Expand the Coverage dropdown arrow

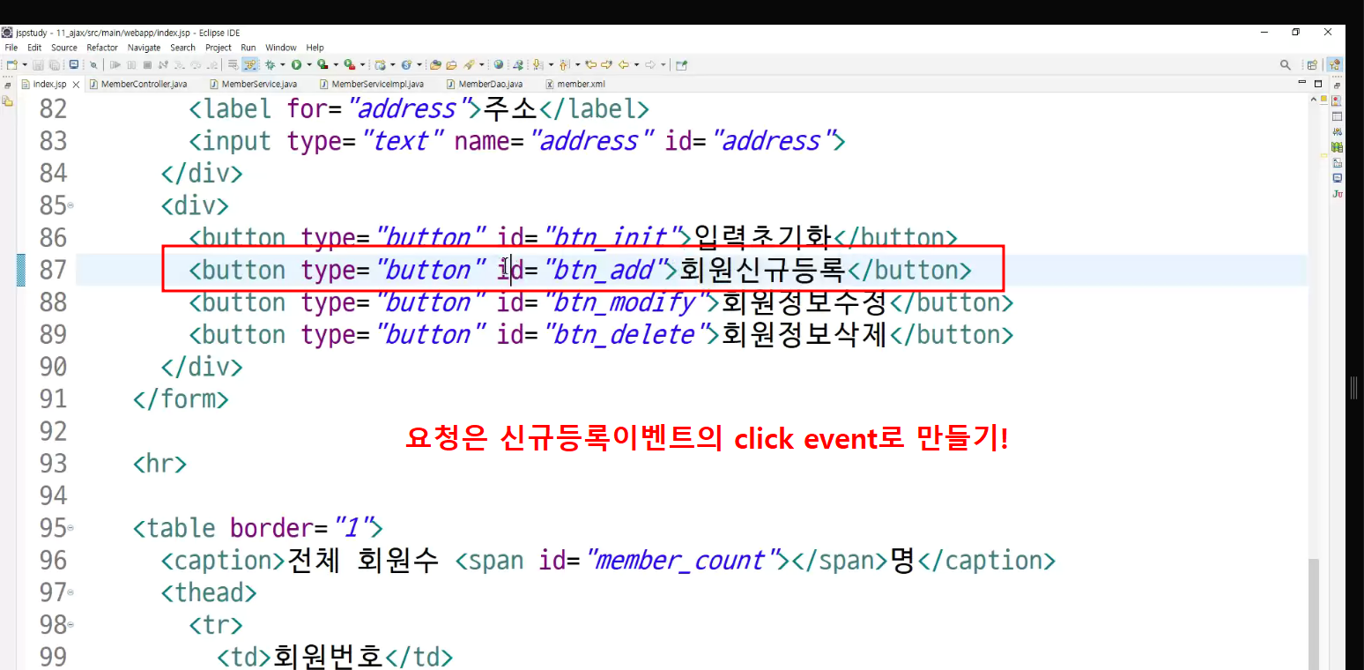336,64
